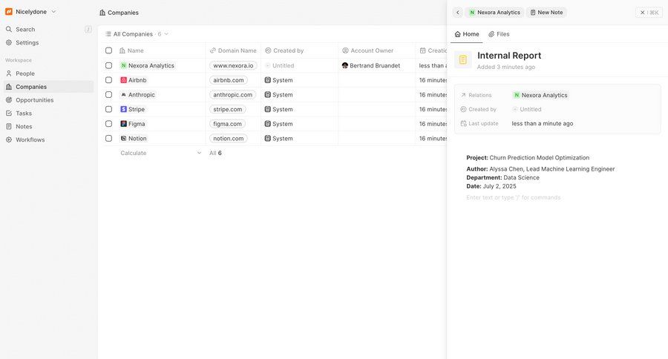Click the empty note text input line

(514, 197)
